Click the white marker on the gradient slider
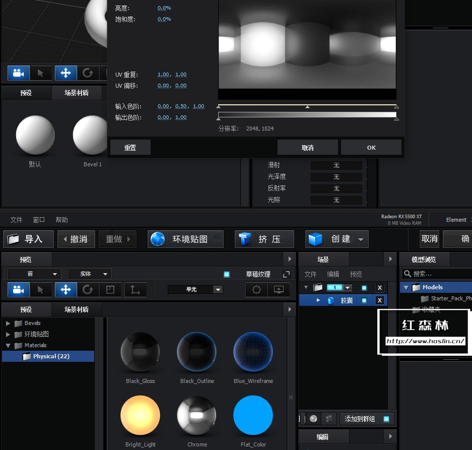 click(x=307, y=107)
